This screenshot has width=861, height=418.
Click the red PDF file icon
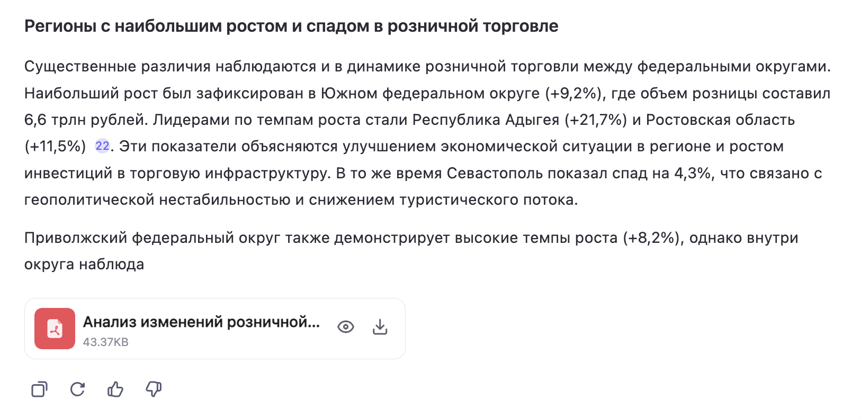(55, 329)
